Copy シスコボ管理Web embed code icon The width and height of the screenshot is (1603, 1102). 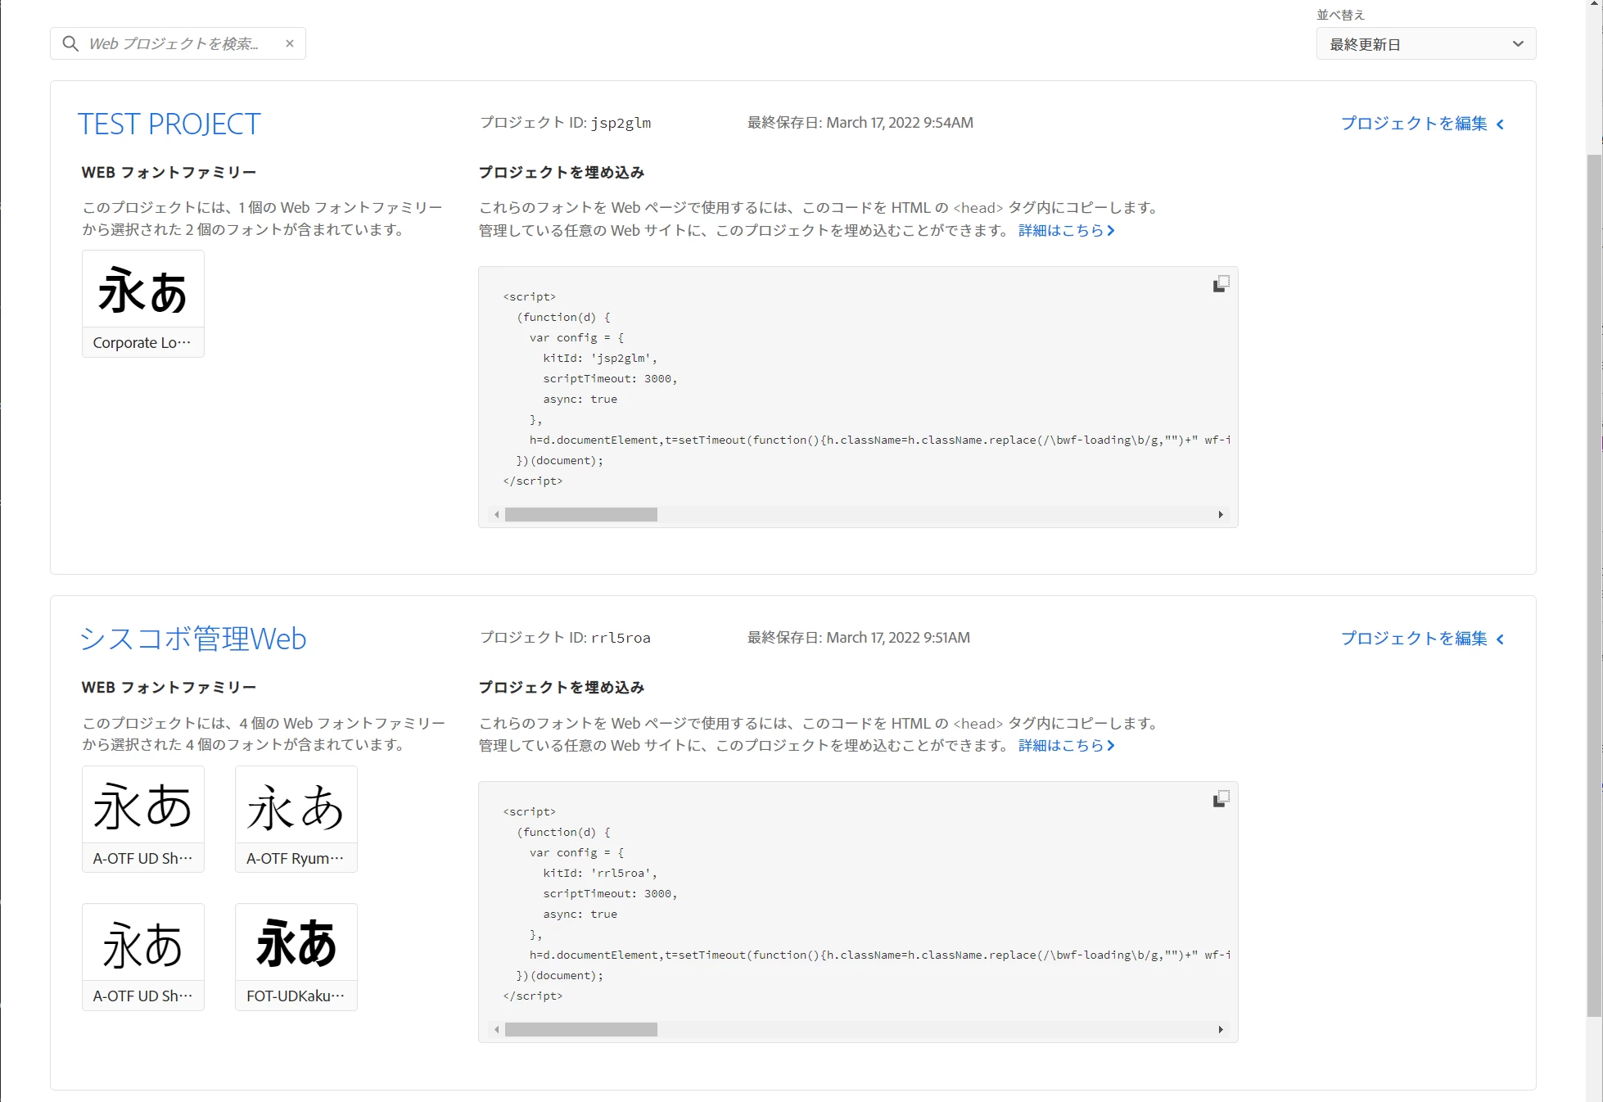1221,798
